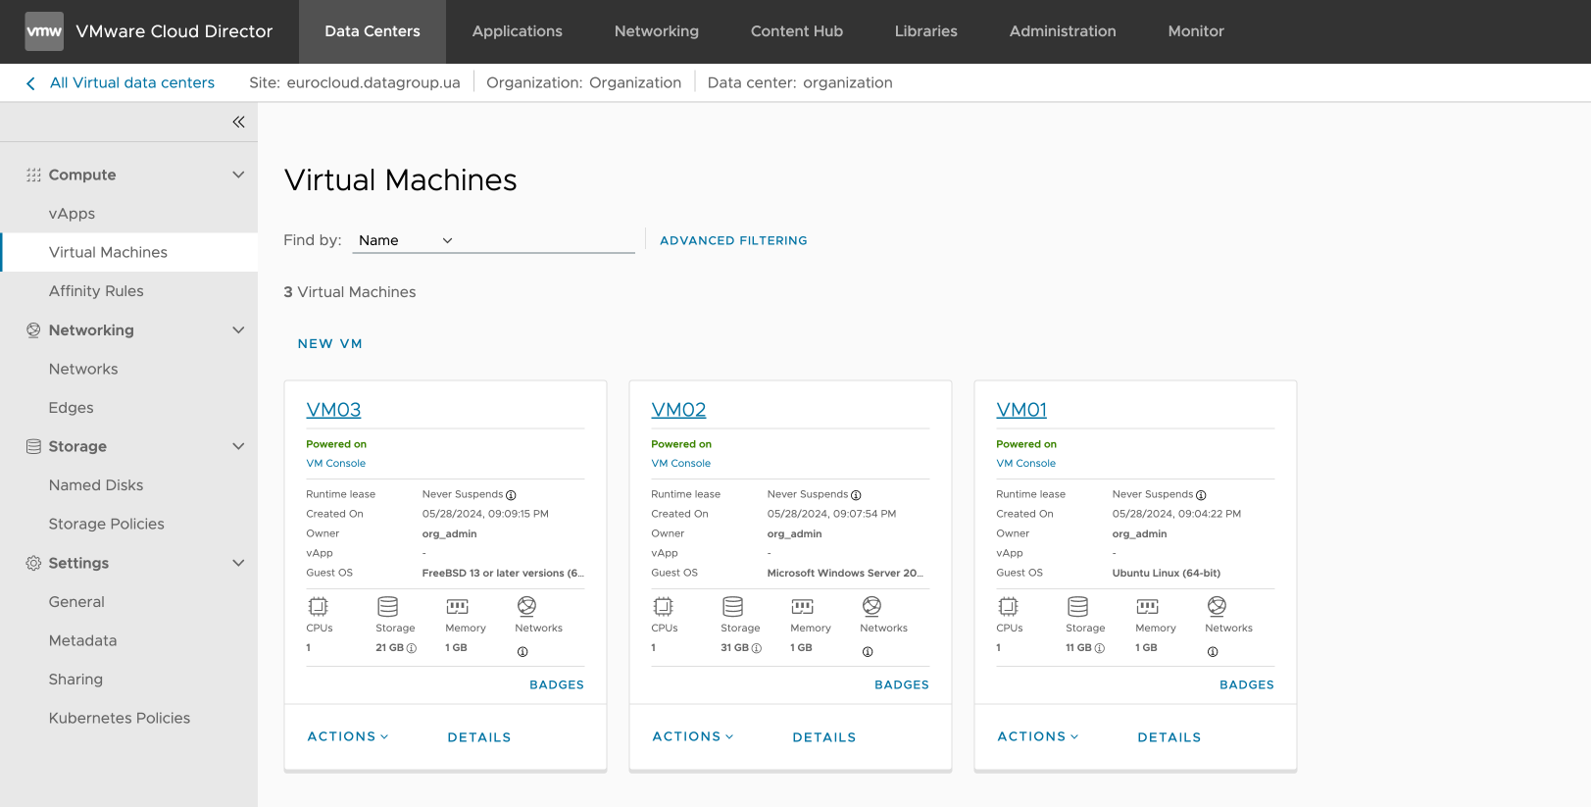Open the Applications top tab
The width and height of the screenshot is (1591, 807).
518,31
